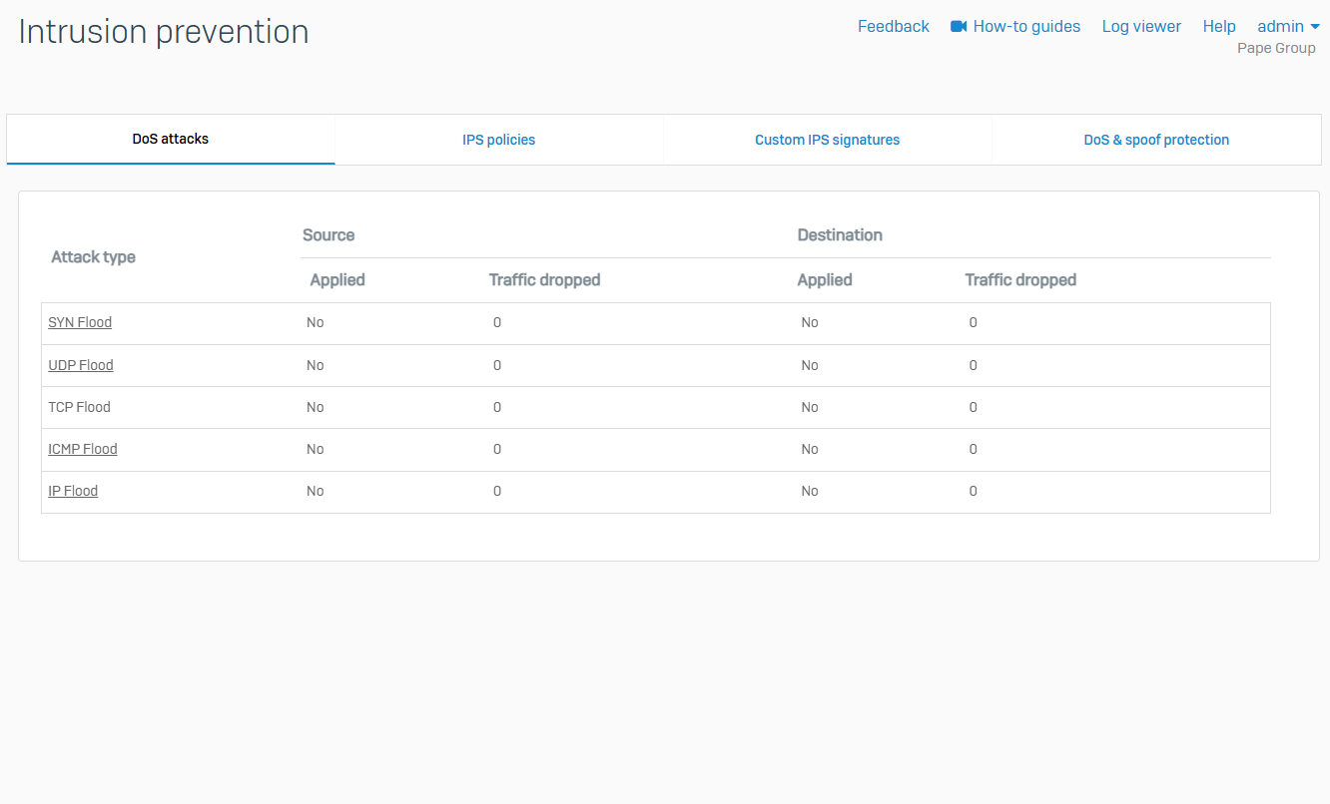
Task: Switch to the IPS policies tab
Action: 498,141
